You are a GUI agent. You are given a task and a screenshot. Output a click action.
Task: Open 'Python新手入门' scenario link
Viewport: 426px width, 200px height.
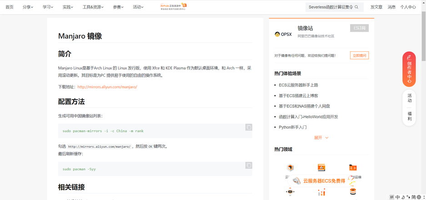pyautogui.click(x=293, y=127)
